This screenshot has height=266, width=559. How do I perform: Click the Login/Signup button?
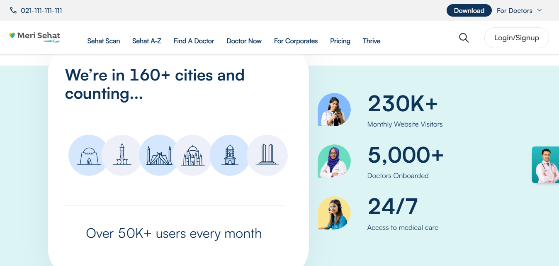pos(516,38)
